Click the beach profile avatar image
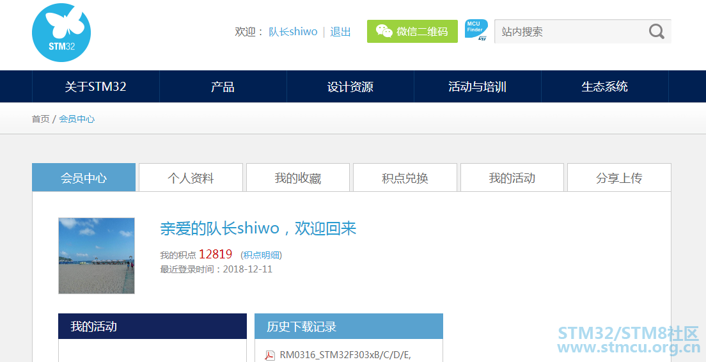This screenshot has width=706, height=362. pyautogui.click(x=97, y=256)
